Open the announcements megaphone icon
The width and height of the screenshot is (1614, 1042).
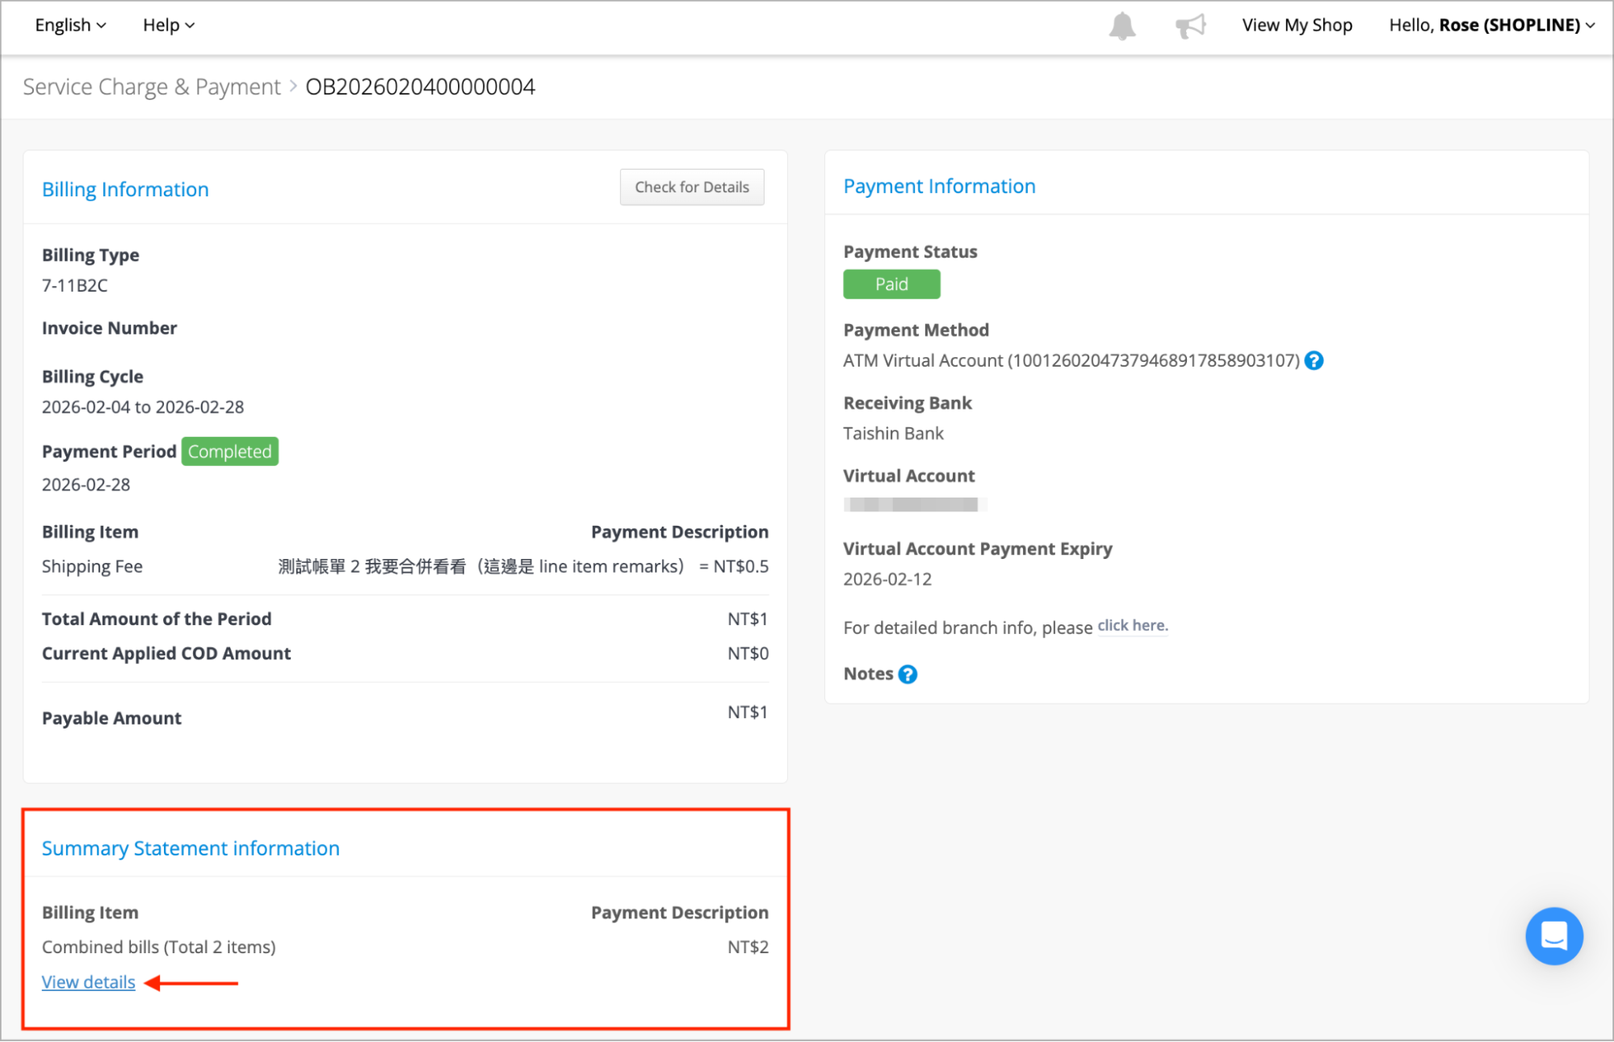[x=1191, y=26]
